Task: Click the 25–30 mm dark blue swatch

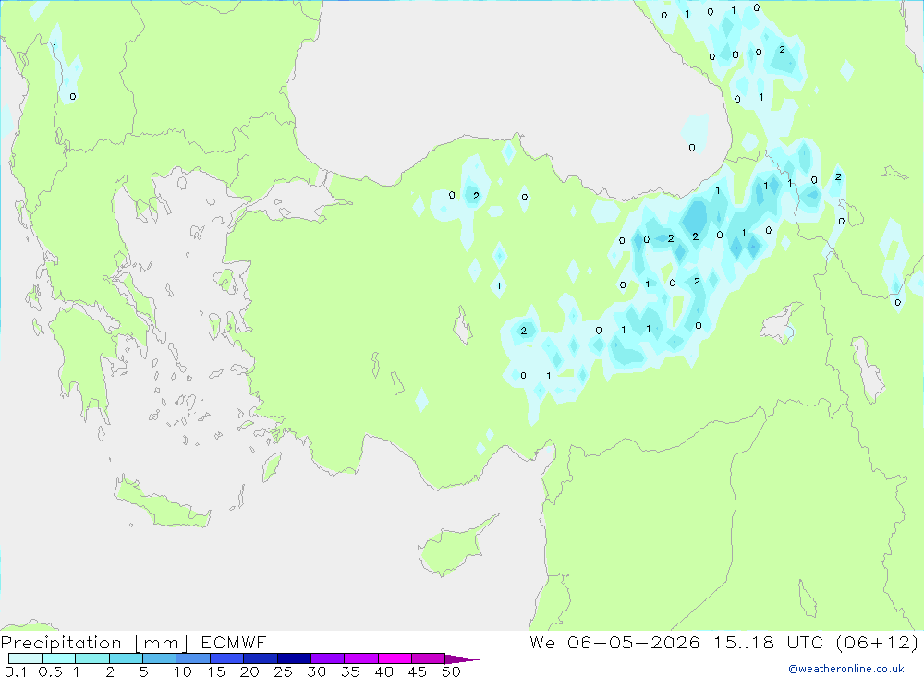Action: [294, 659]
